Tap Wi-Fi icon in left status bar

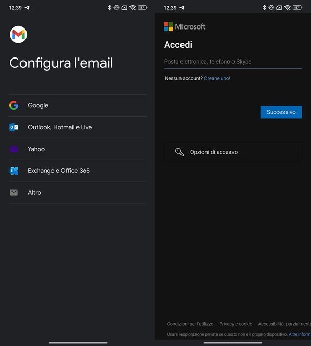133,8
